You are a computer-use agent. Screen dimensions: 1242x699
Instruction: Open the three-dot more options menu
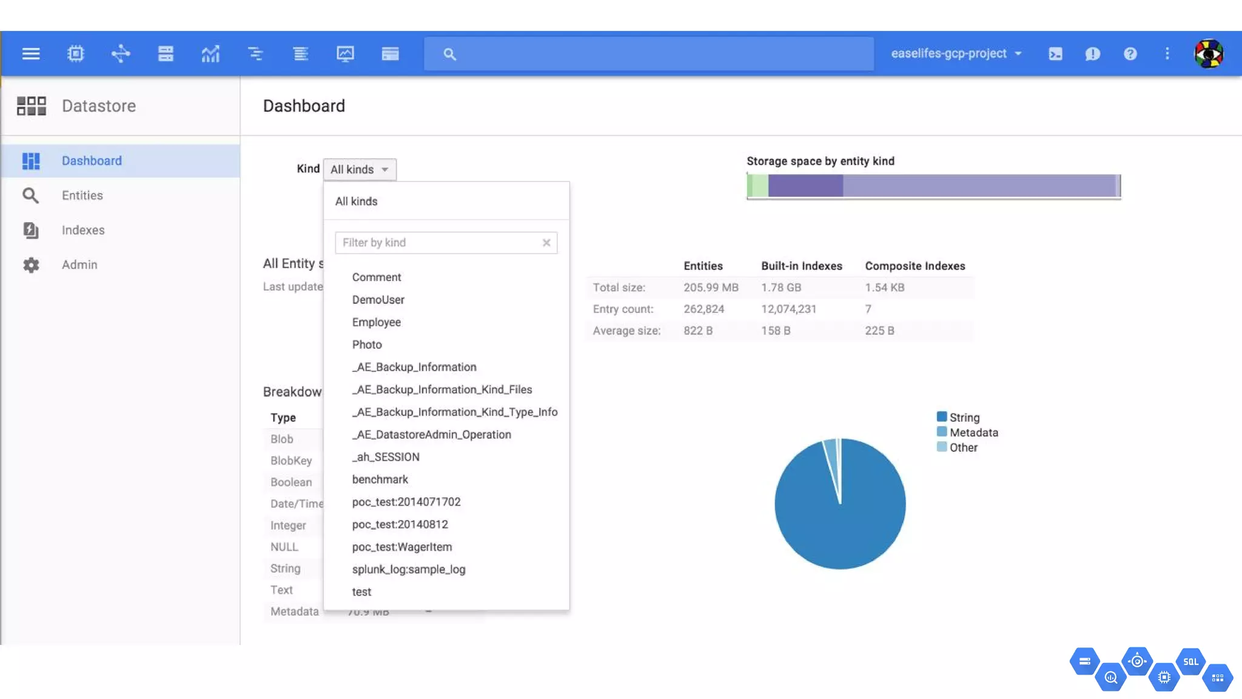coord(1167,53)
